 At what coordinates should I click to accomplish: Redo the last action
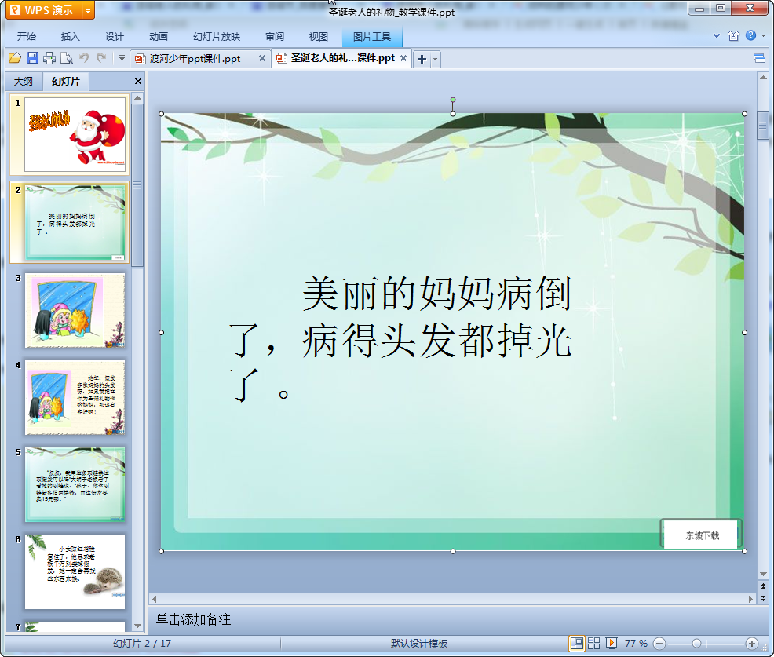101,58
